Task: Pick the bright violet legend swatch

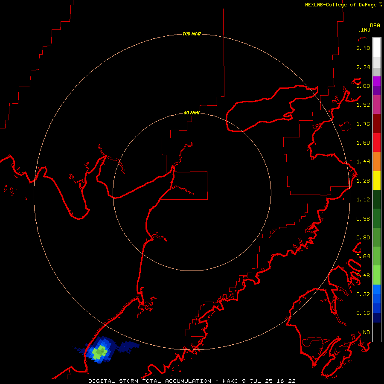Action: [x=377, y=81]
